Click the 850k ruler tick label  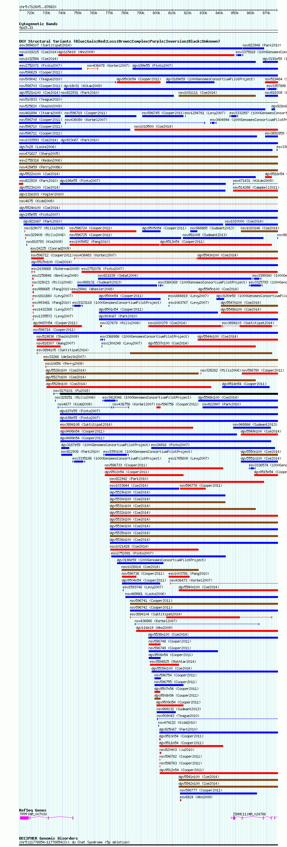pos(235,13)
